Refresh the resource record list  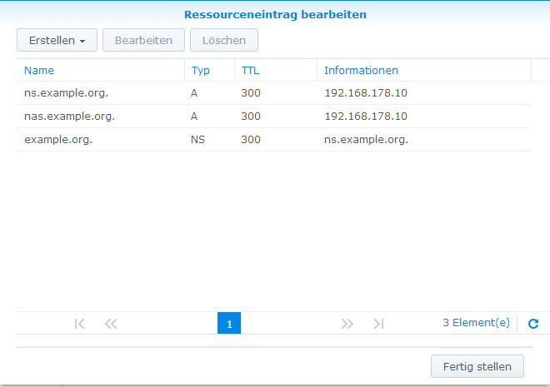point(533,323)
